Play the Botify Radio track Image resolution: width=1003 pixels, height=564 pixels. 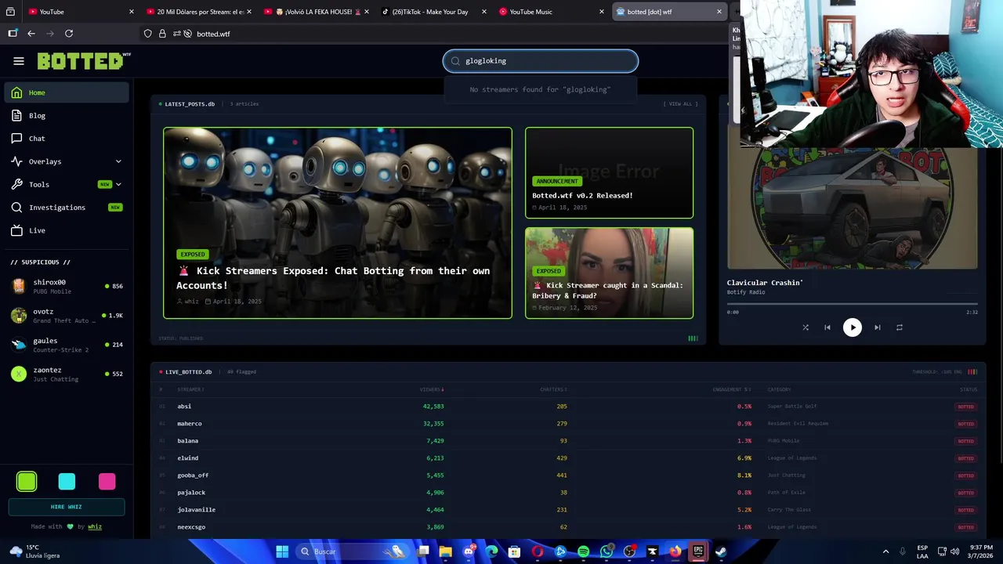(x=853, y=327)
